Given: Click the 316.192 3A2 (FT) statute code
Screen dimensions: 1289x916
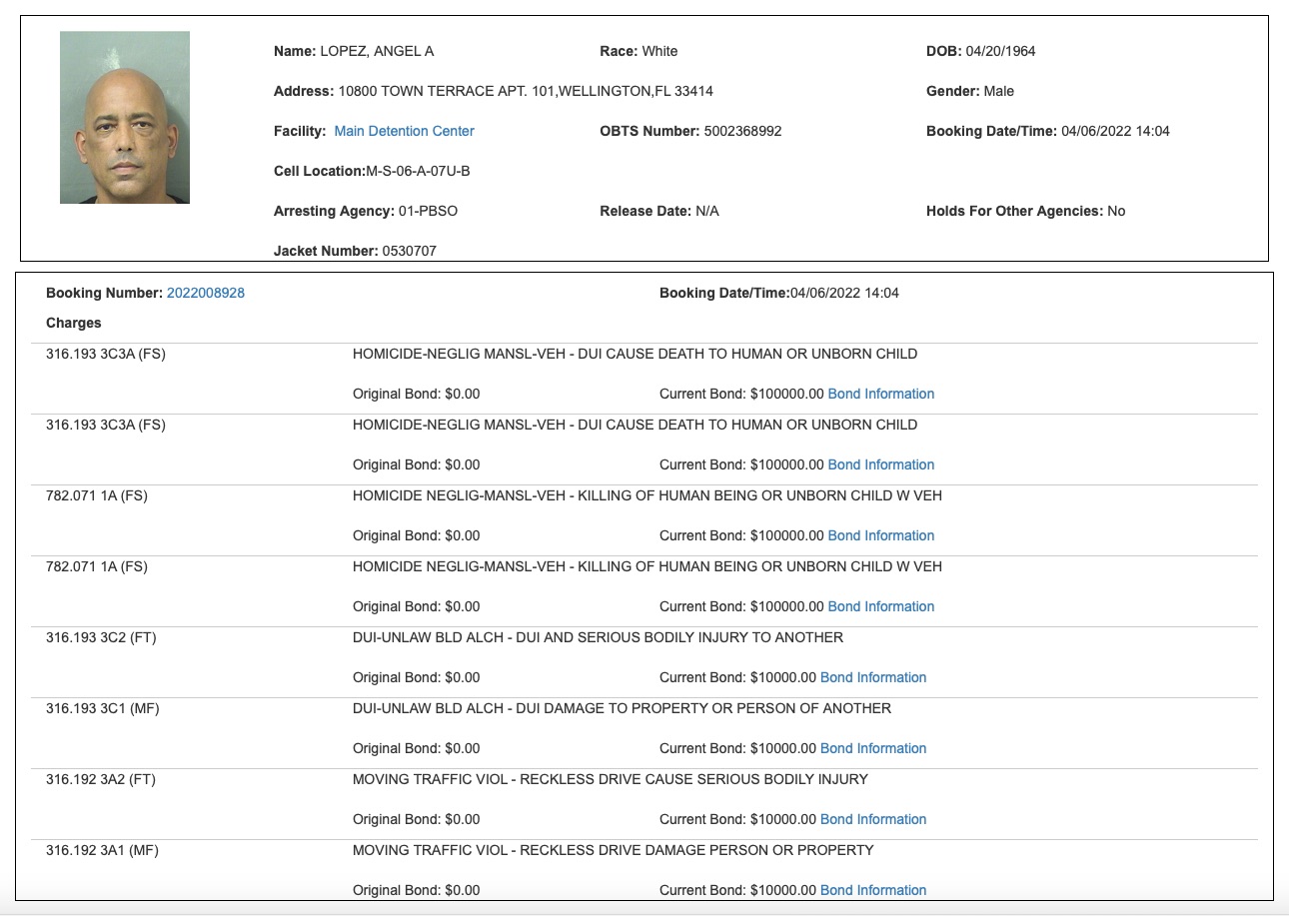Looking at the screenshot, I should [x=101, y=779].
